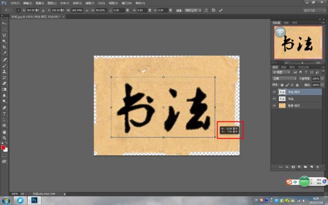The image size is (328, 205).
Task: Hide the 背景 拷贝 layer
Action: tap(274, 106)
